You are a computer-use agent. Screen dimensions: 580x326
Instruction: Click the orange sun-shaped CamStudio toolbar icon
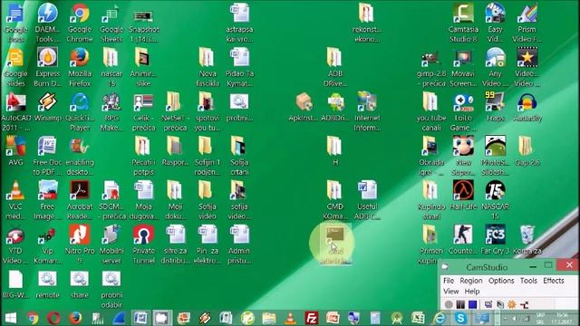click(x=512, y=304)
